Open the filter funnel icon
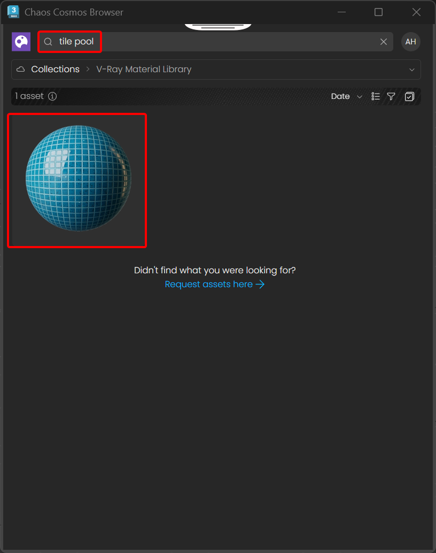 391,96
